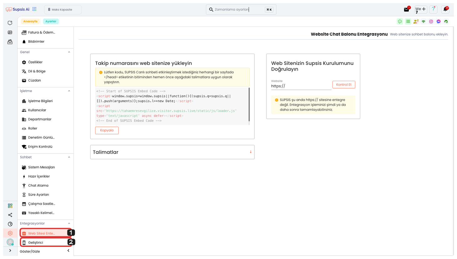Screen dimensions: 457x259
Task: Open the Messenger channel icon
Action: pyautogui.click(x=439, y=22)
